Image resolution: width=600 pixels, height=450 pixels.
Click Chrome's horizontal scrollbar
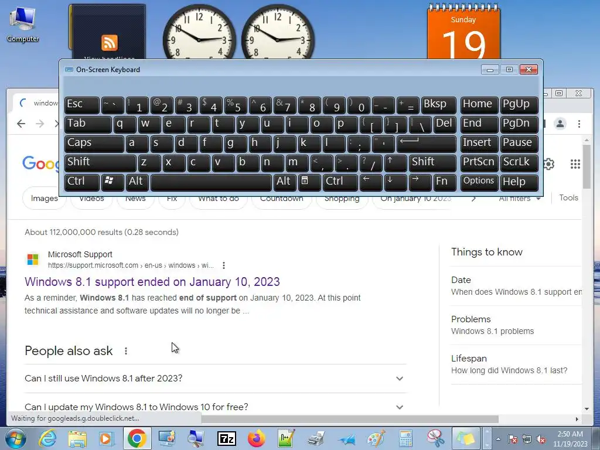(x=350, y=419)
